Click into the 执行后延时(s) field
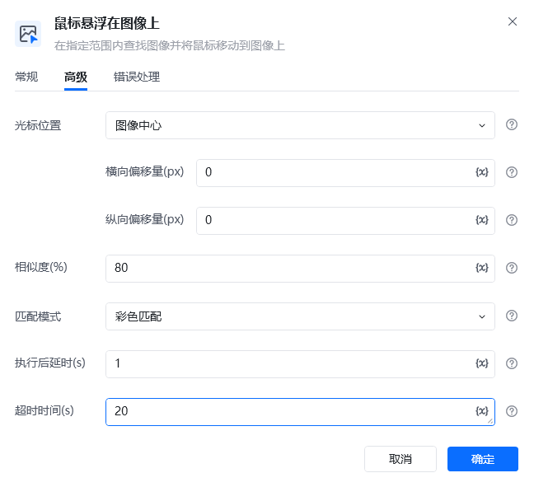Screen dimensions: 534x487 tap(300, 364)
